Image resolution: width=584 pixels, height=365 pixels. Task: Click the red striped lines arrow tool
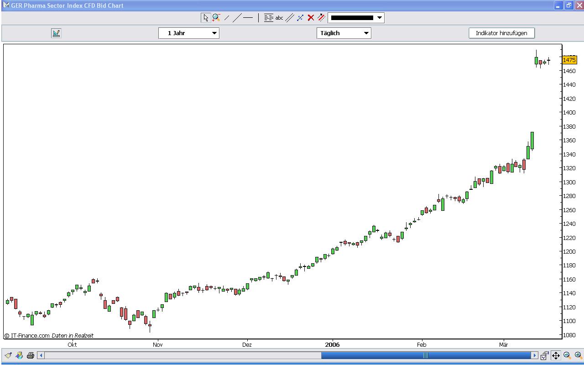pos(321,18)
